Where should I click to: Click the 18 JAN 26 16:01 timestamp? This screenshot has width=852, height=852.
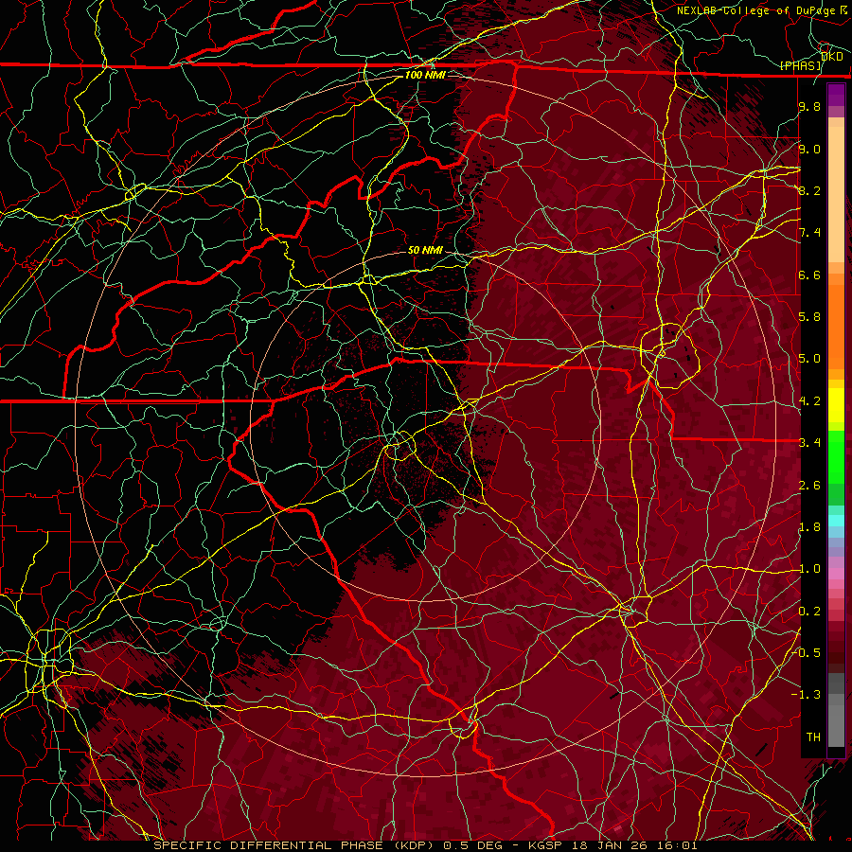coord(634,845)
